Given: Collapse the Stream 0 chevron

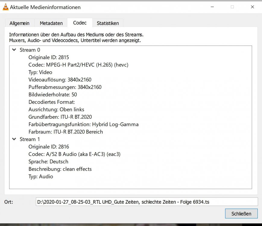Looking at the screenshot, I should click(x=14, y=50).
